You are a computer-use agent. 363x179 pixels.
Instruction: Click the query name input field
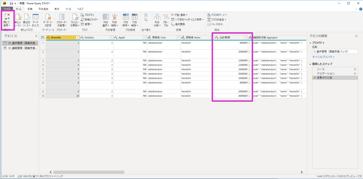tap(335, 51)
